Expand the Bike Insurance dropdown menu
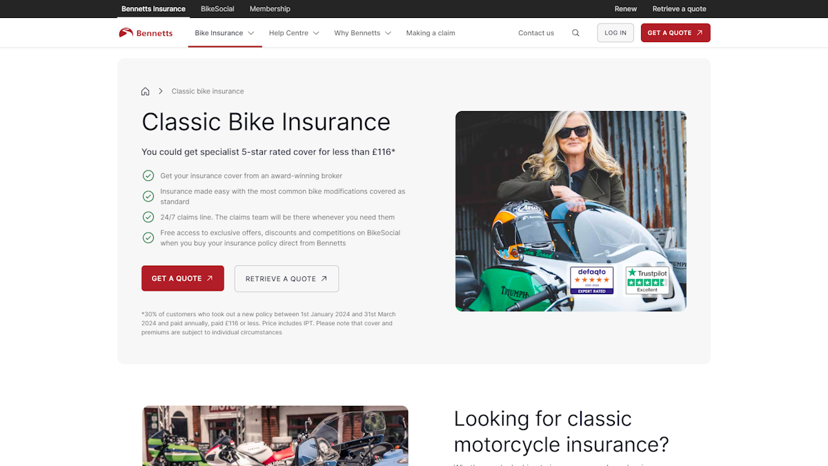The height and width of the screenshot is (466, 828). (x=224, y=32)
